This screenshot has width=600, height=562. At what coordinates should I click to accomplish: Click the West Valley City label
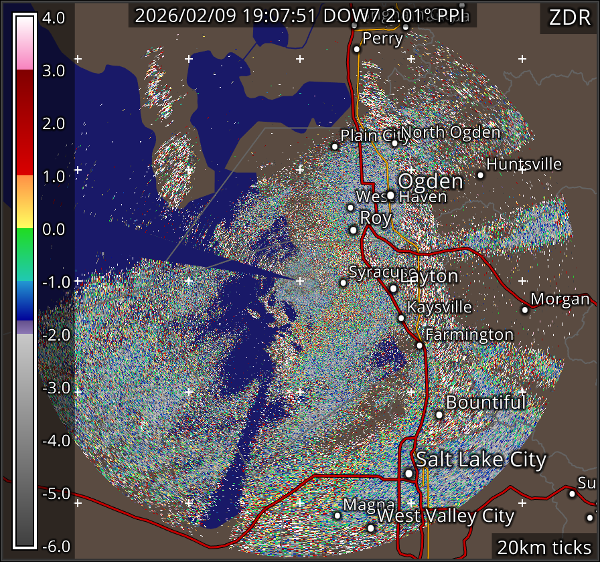coord(446,516)
